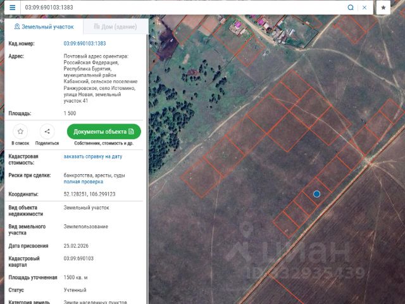Screen dimensions: 405x304
Task: Click the 1500 кв. м value
Action: pos(75,277)
